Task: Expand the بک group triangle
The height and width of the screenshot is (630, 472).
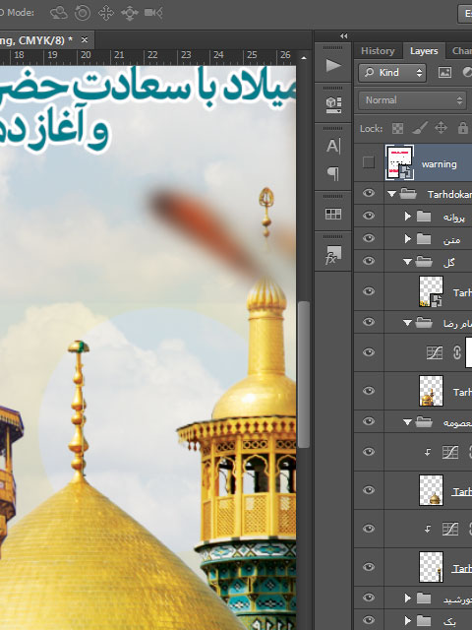Action: coord(408,621)
